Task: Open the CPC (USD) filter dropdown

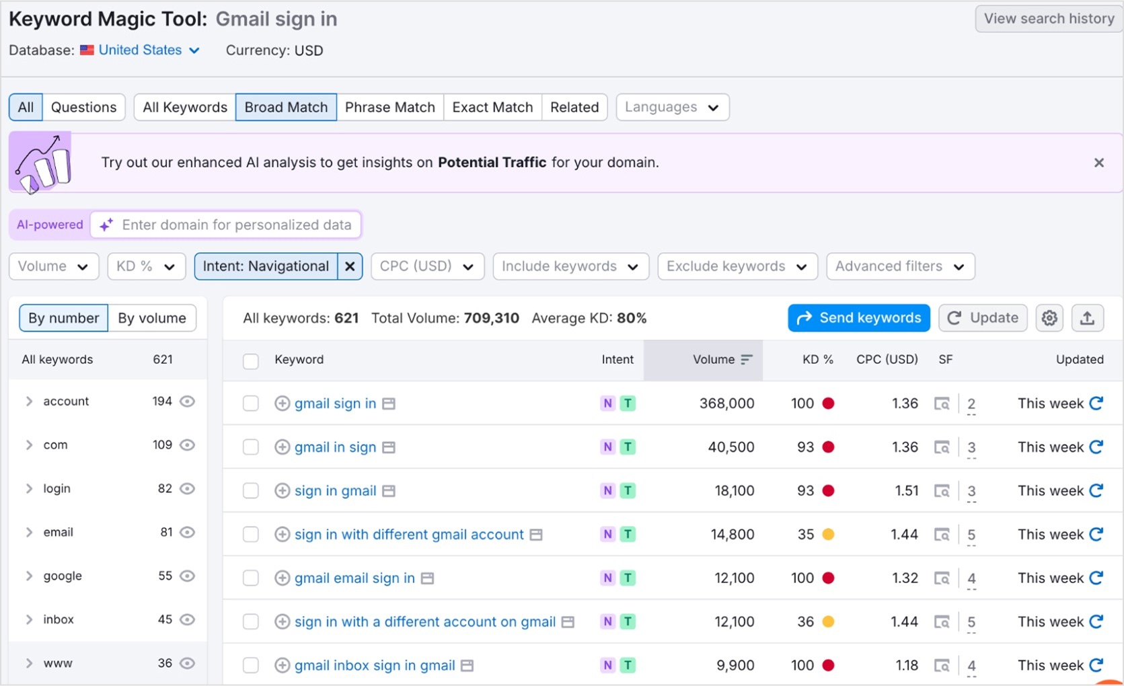Action: [427, 266]
